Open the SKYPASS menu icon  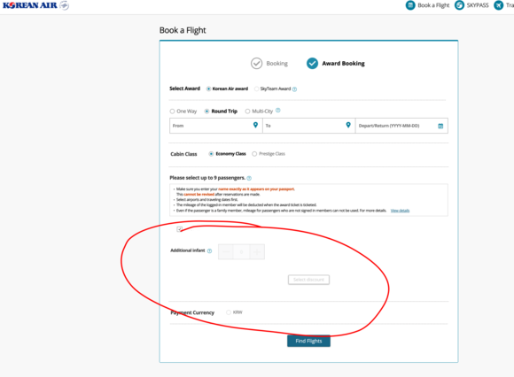(459, 5)
